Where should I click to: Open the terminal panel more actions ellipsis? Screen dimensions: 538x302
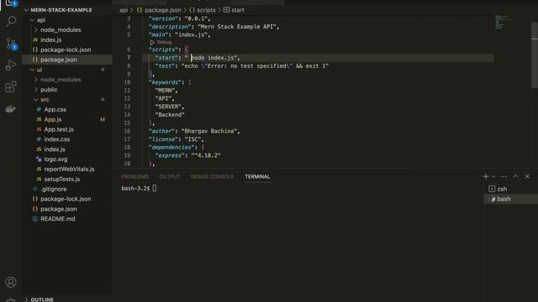pos(504,176)
